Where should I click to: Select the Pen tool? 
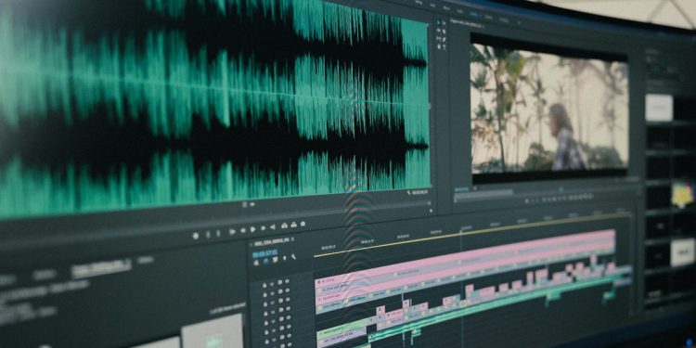(444, 39)
